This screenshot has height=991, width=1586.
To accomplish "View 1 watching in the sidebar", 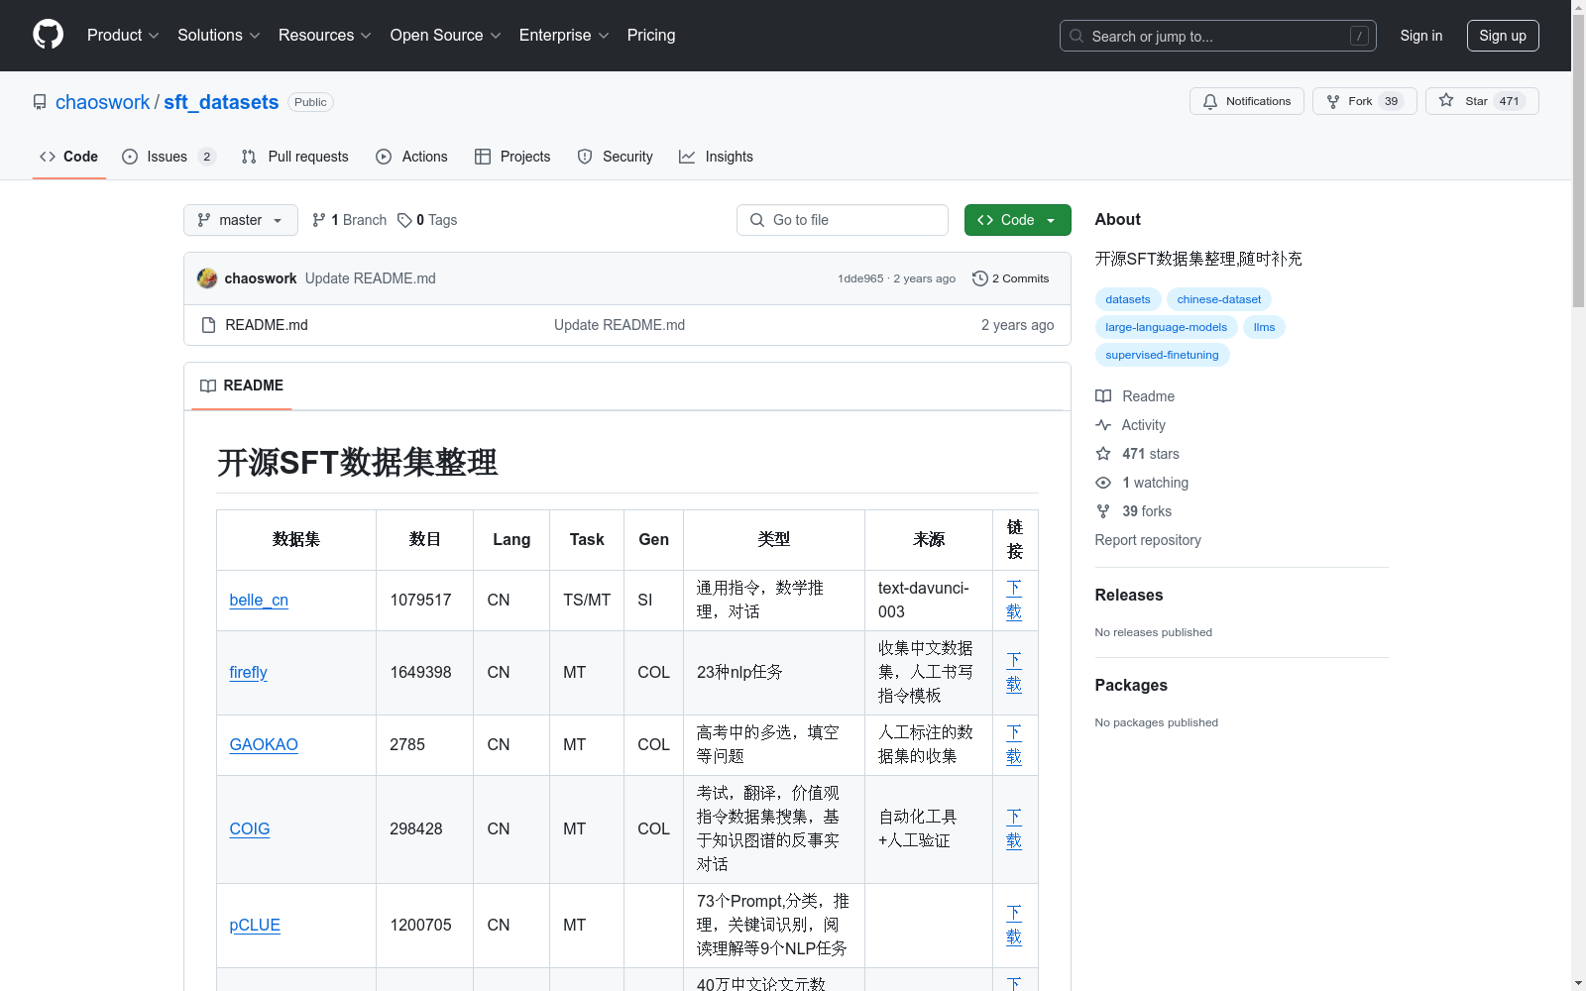I will coord(1142,483).
